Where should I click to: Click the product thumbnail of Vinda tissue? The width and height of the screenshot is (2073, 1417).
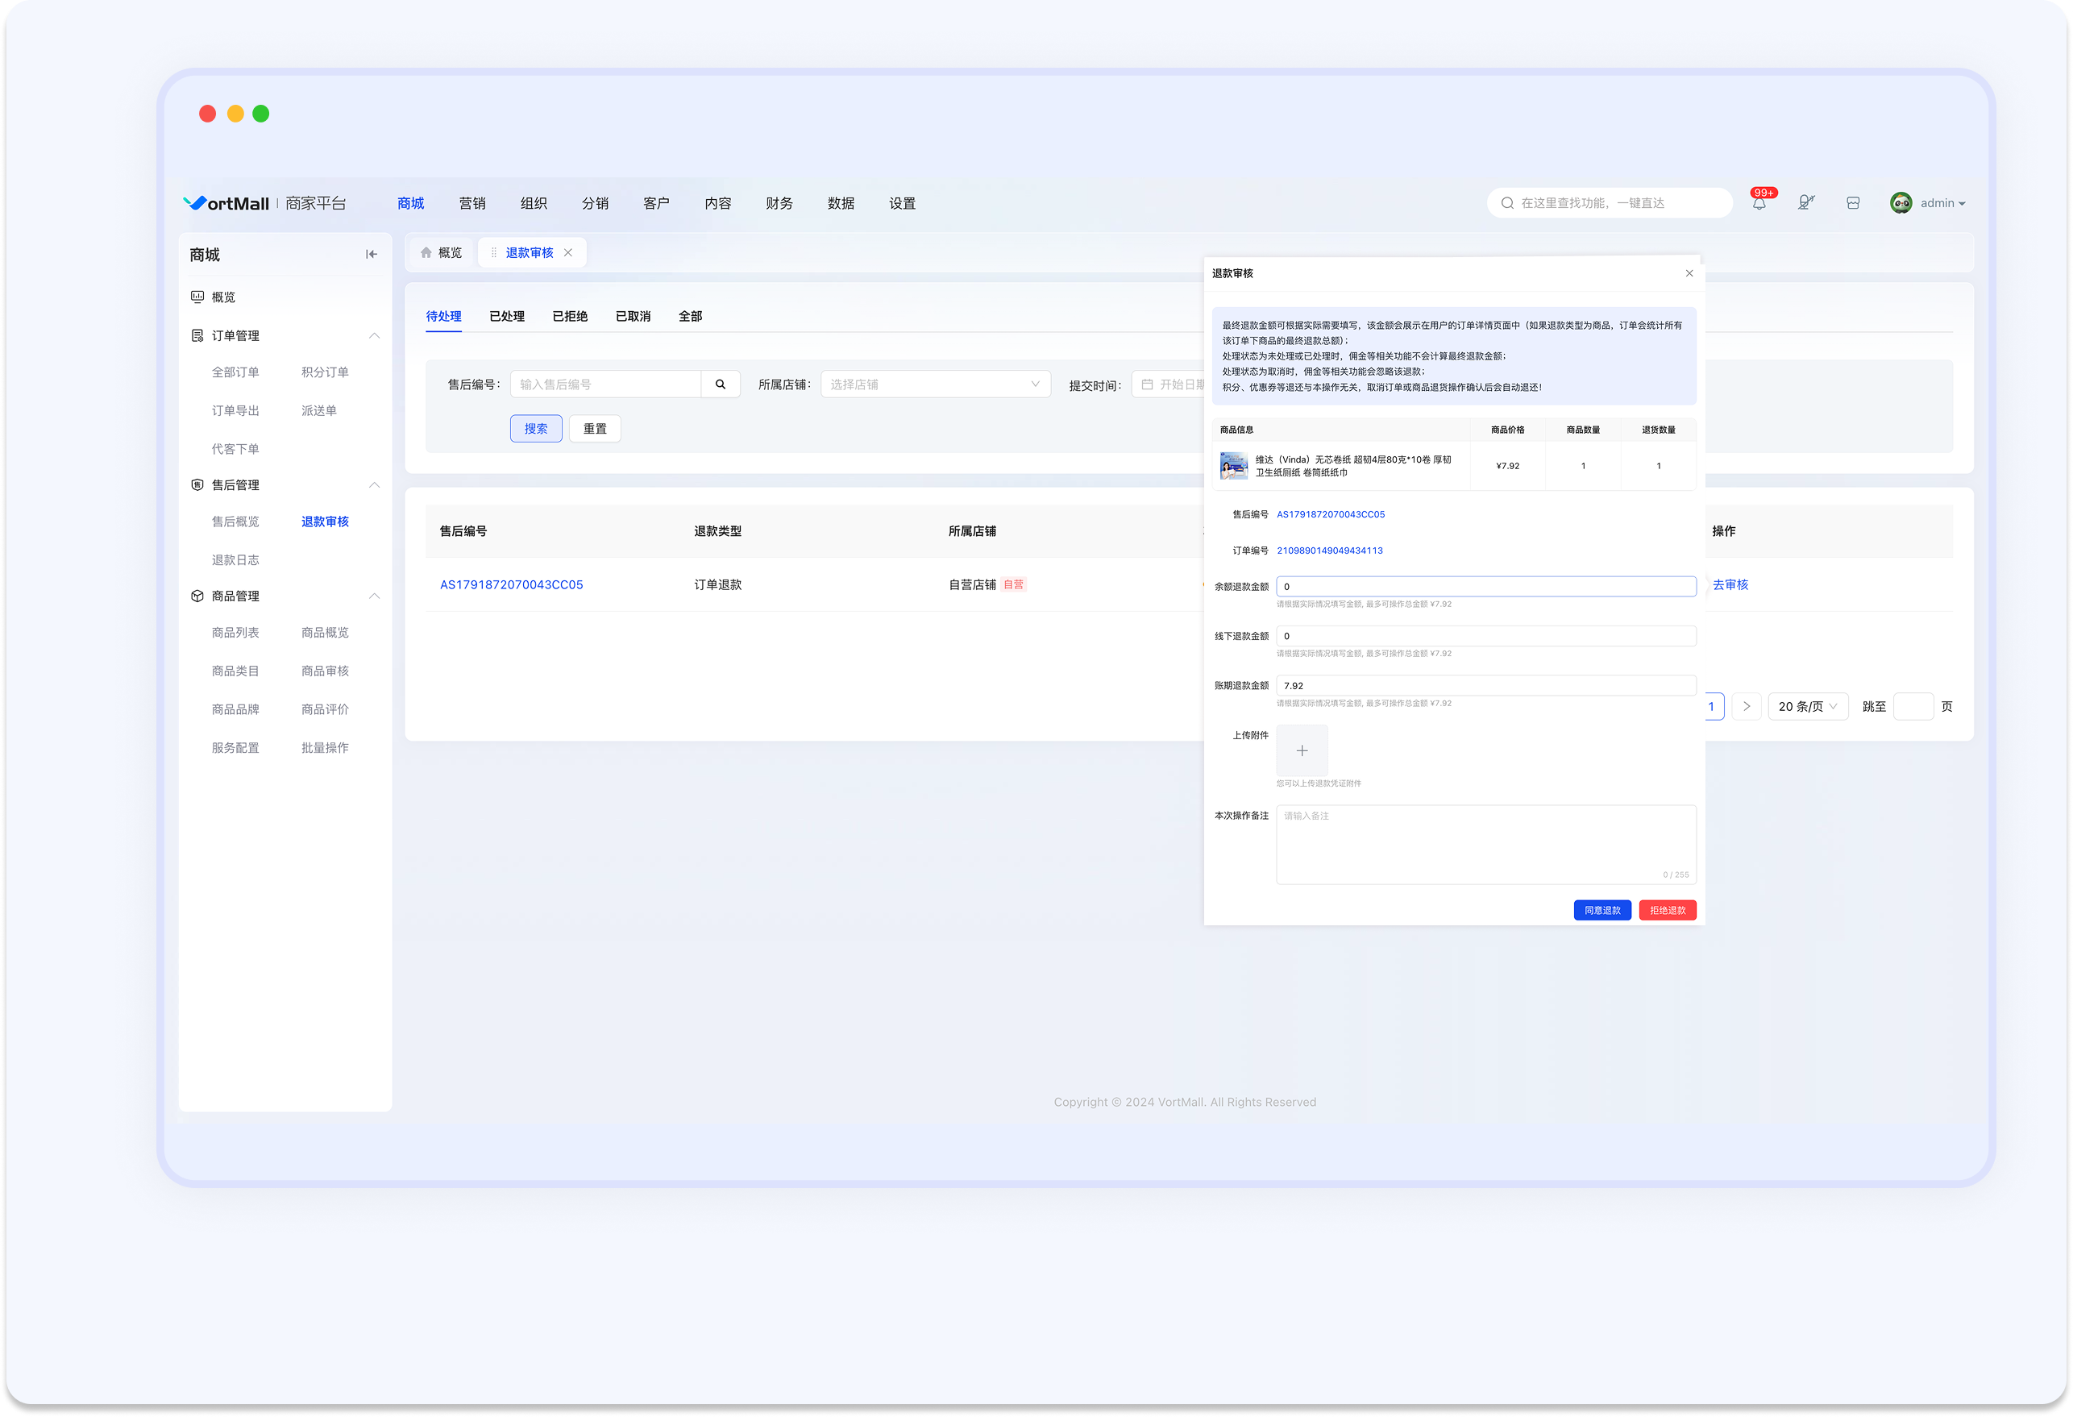[1234, 465]
